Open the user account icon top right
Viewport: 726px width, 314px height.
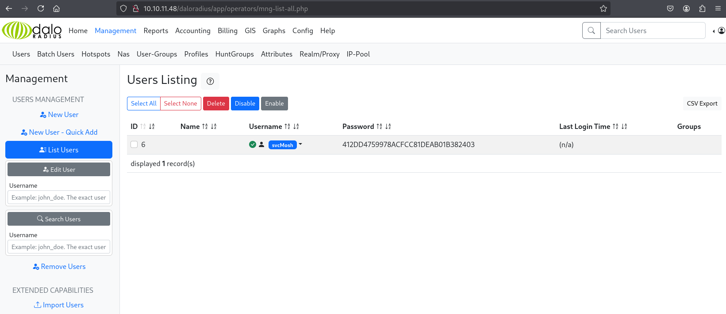point(721,30)
